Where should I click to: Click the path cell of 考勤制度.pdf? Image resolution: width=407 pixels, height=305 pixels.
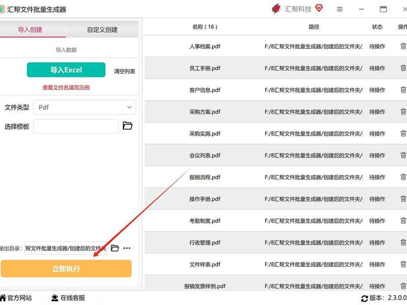click(314, 221)
